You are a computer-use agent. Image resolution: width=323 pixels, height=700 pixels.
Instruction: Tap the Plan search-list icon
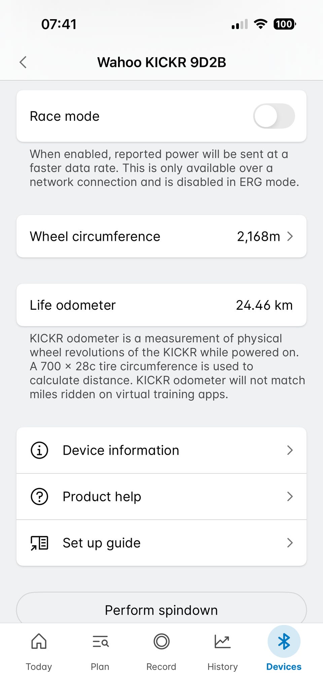coord(100,642)
